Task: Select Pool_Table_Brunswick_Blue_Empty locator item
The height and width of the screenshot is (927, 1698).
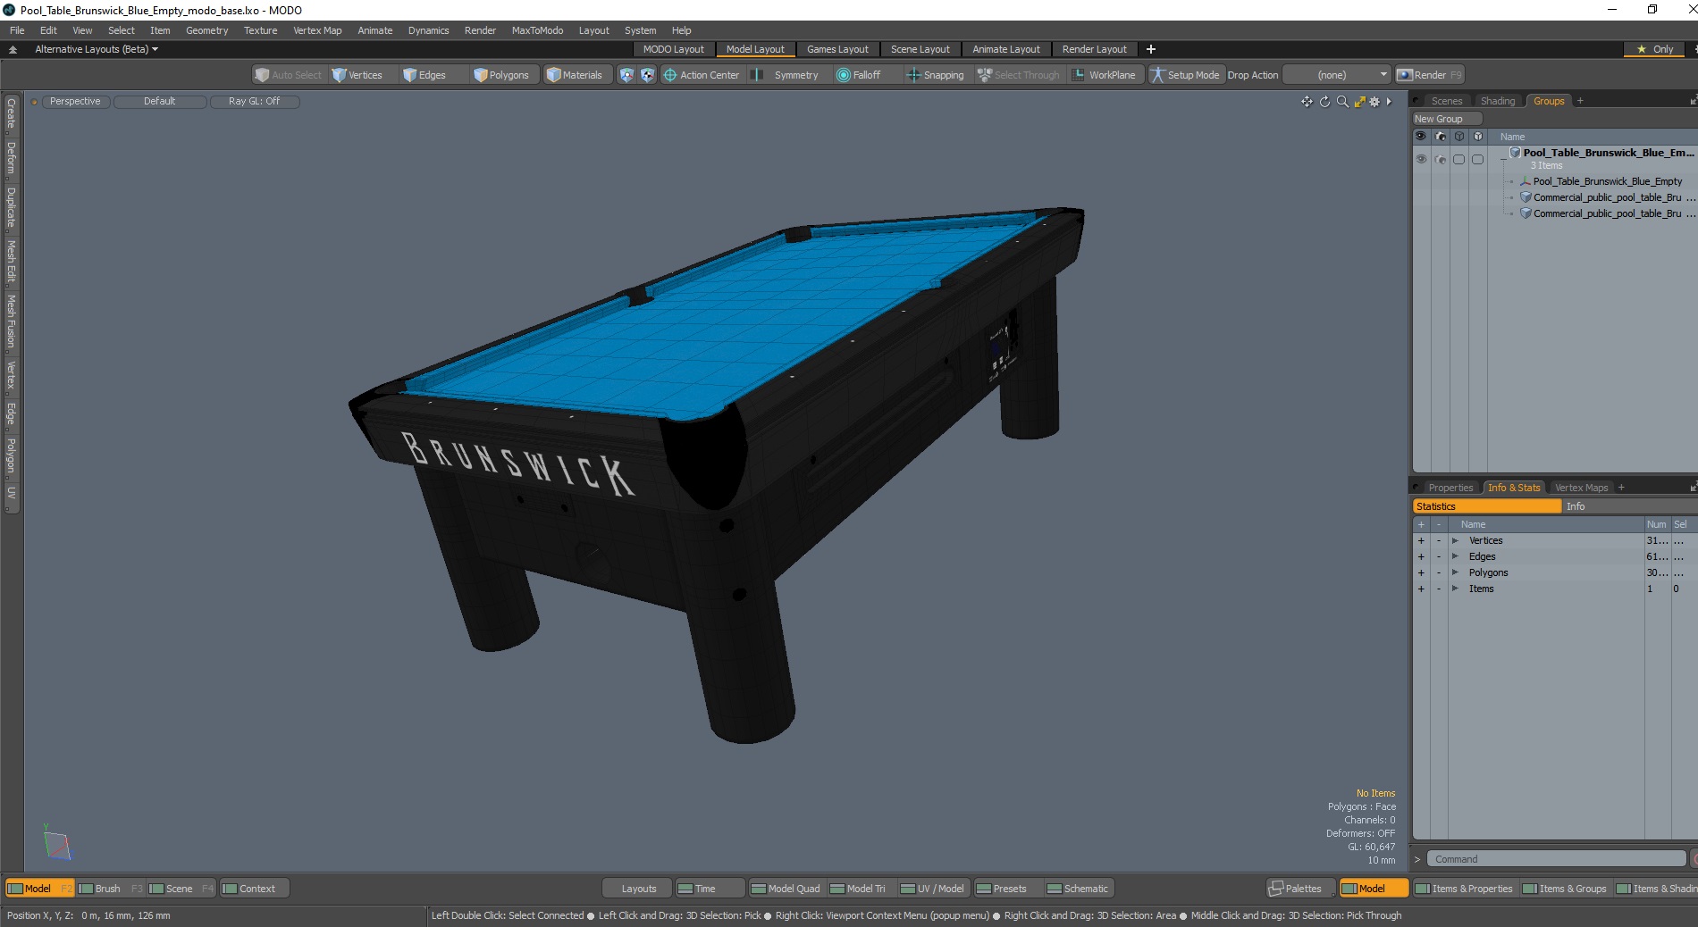Action: [1607, 181]
